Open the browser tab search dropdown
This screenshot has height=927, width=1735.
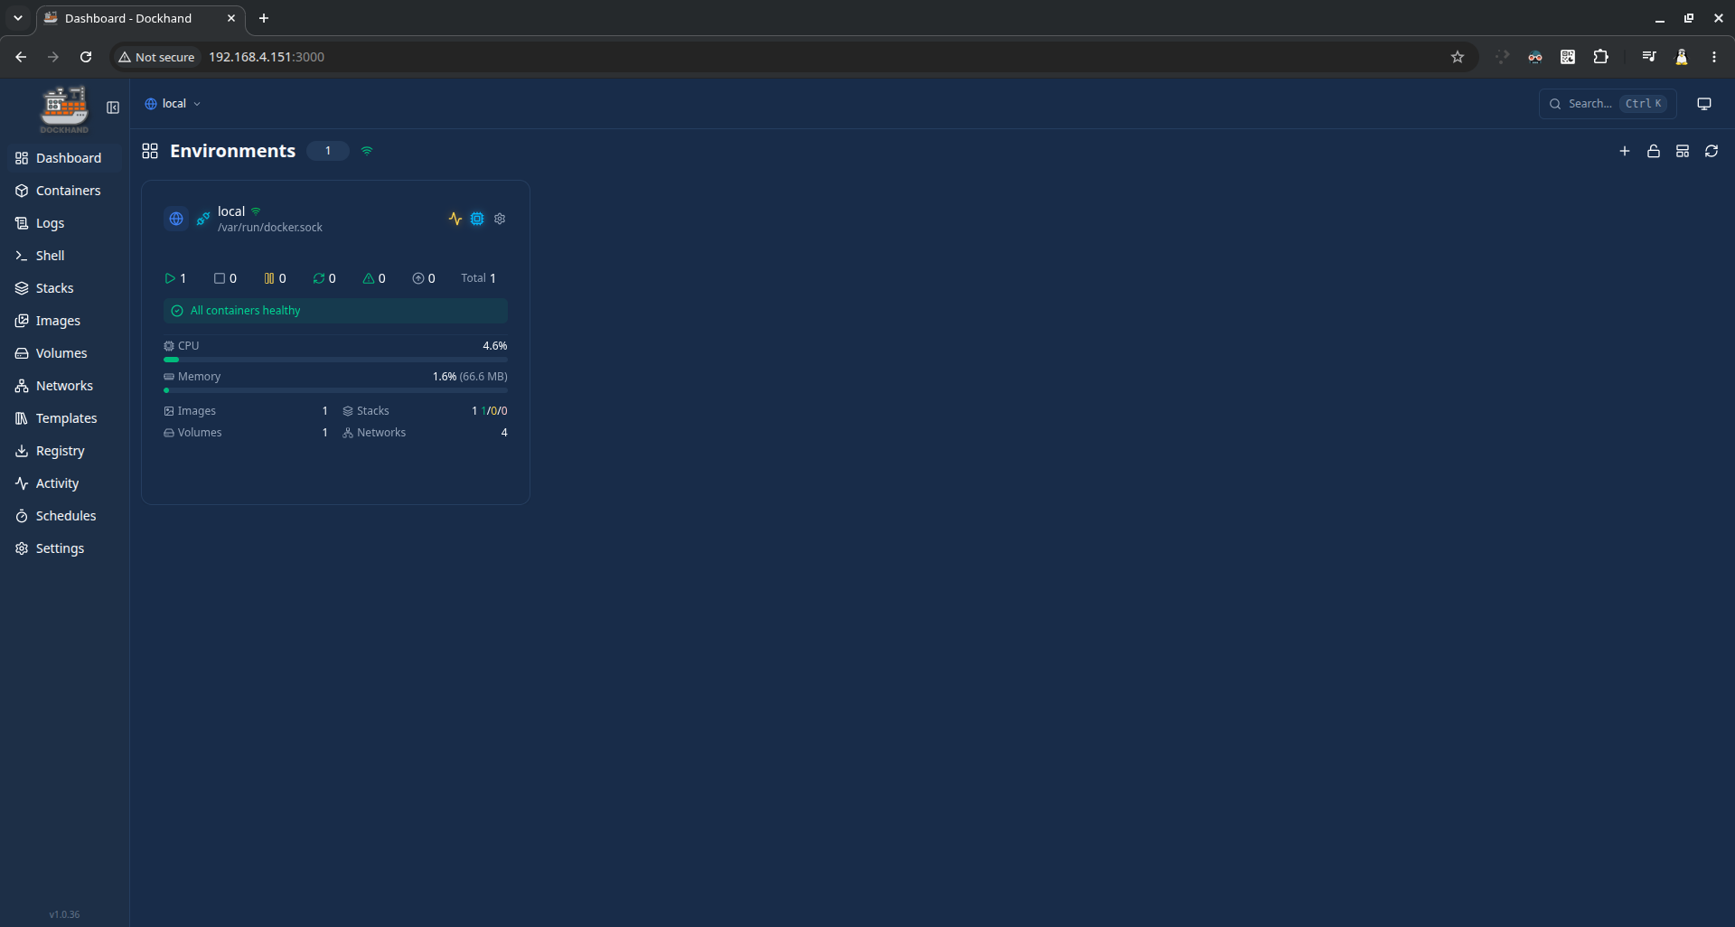(x=17, y=18)
